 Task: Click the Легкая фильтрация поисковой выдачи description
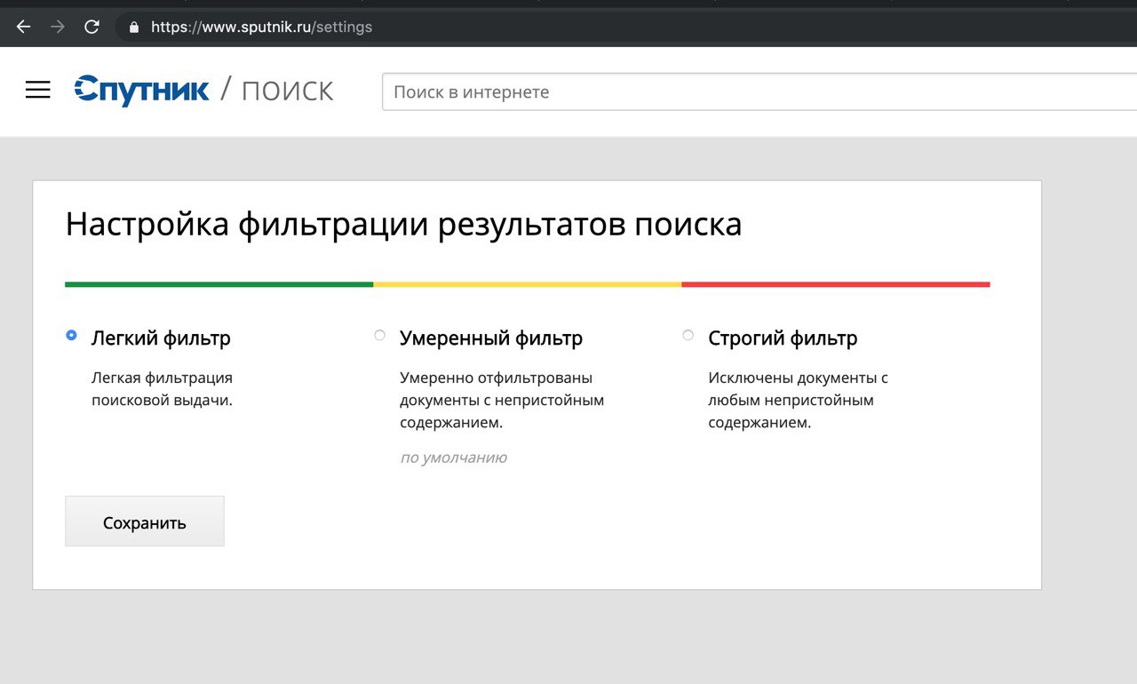(x=163, y=389)
